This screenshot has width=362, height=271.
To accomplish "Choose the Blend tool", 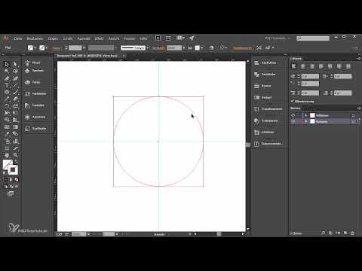I will (x=15, y=134).
